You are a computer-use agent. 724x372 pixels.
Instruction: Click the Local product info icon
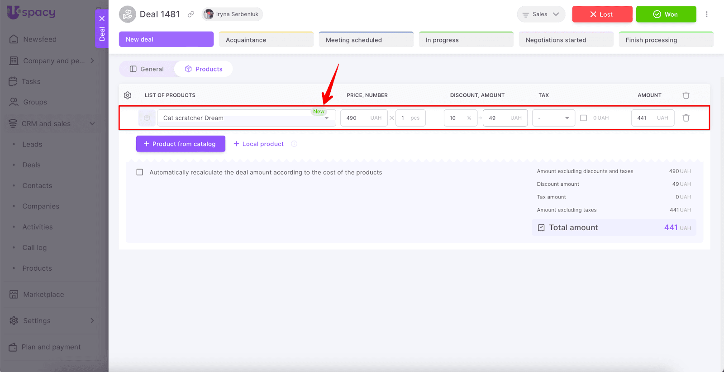[x=294, y=144]
